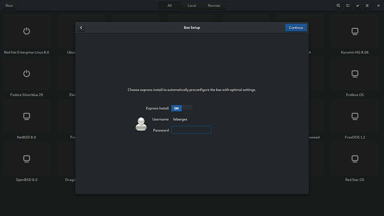
Task: Click the New button
Action: (x=9, y=6)
